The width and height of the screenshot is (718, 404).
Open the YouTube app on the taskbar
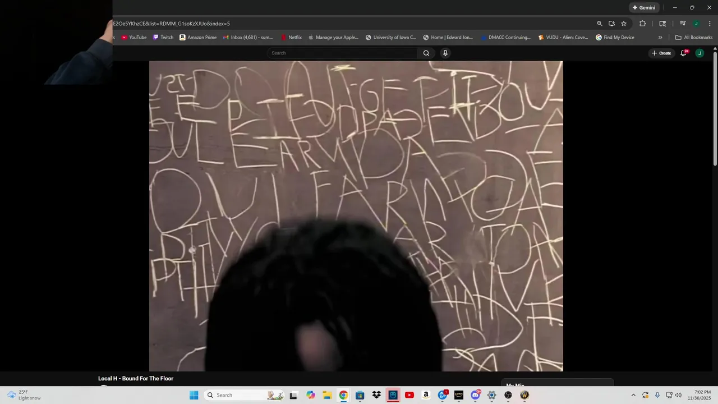click(409, 395)
